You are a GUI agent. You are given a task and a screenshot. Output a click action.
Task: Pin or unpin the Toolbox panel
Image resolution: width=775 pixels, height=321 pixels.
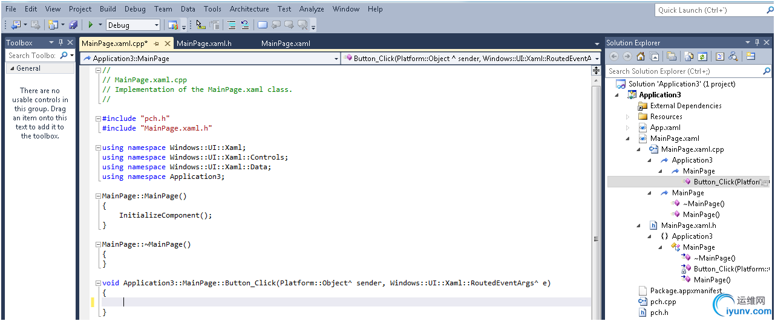60,42
